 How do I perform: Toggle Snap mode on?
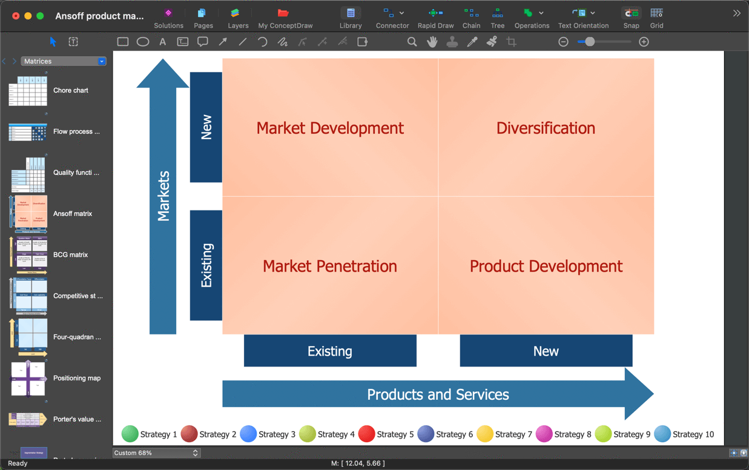(631, 16)
